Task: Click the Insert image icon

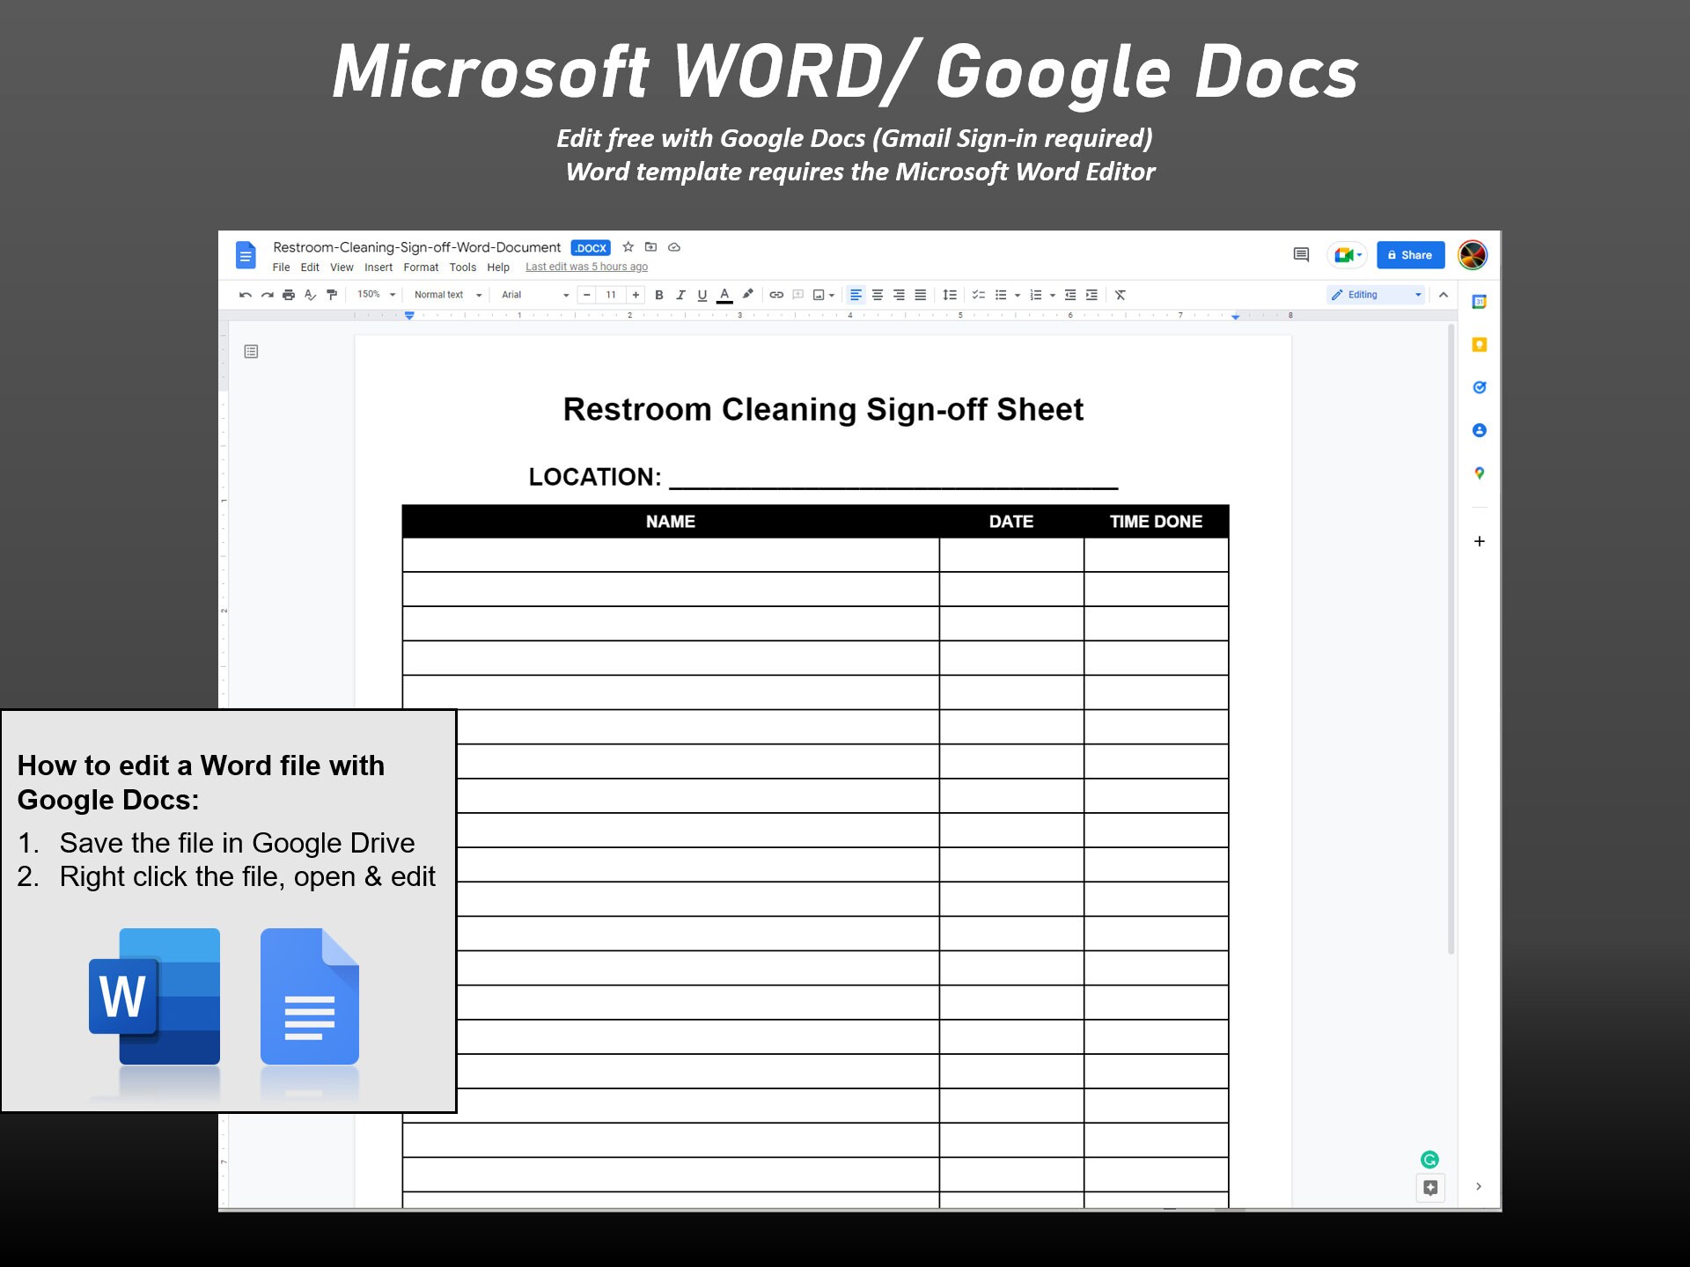Action: [819, 295]
